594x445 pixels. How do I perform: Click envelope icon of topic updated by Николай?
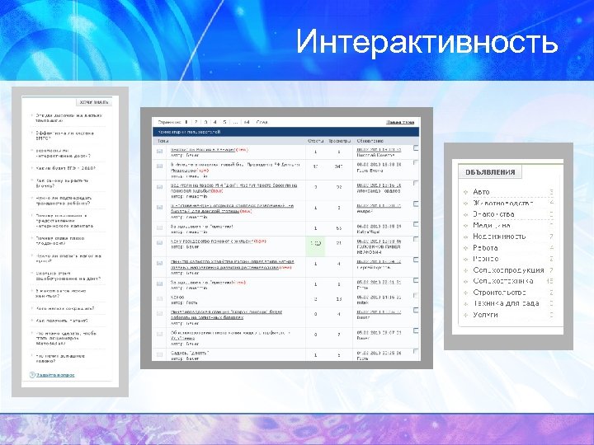159,152
